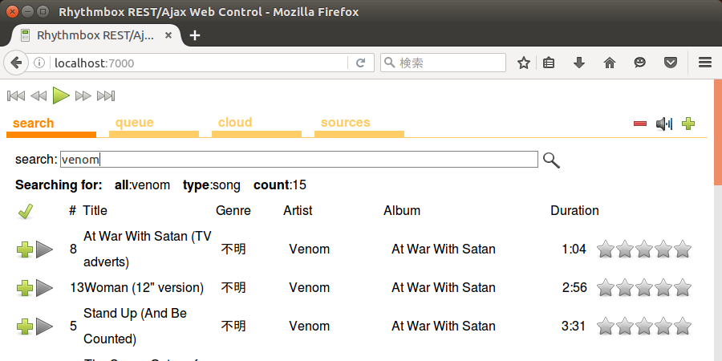Add 'Woman (12" version)' to queue

(25, 288)
